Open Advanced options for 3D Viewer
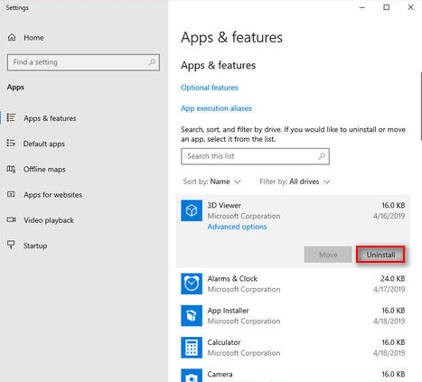Screen dimensions: 422x382 point(237,227)
